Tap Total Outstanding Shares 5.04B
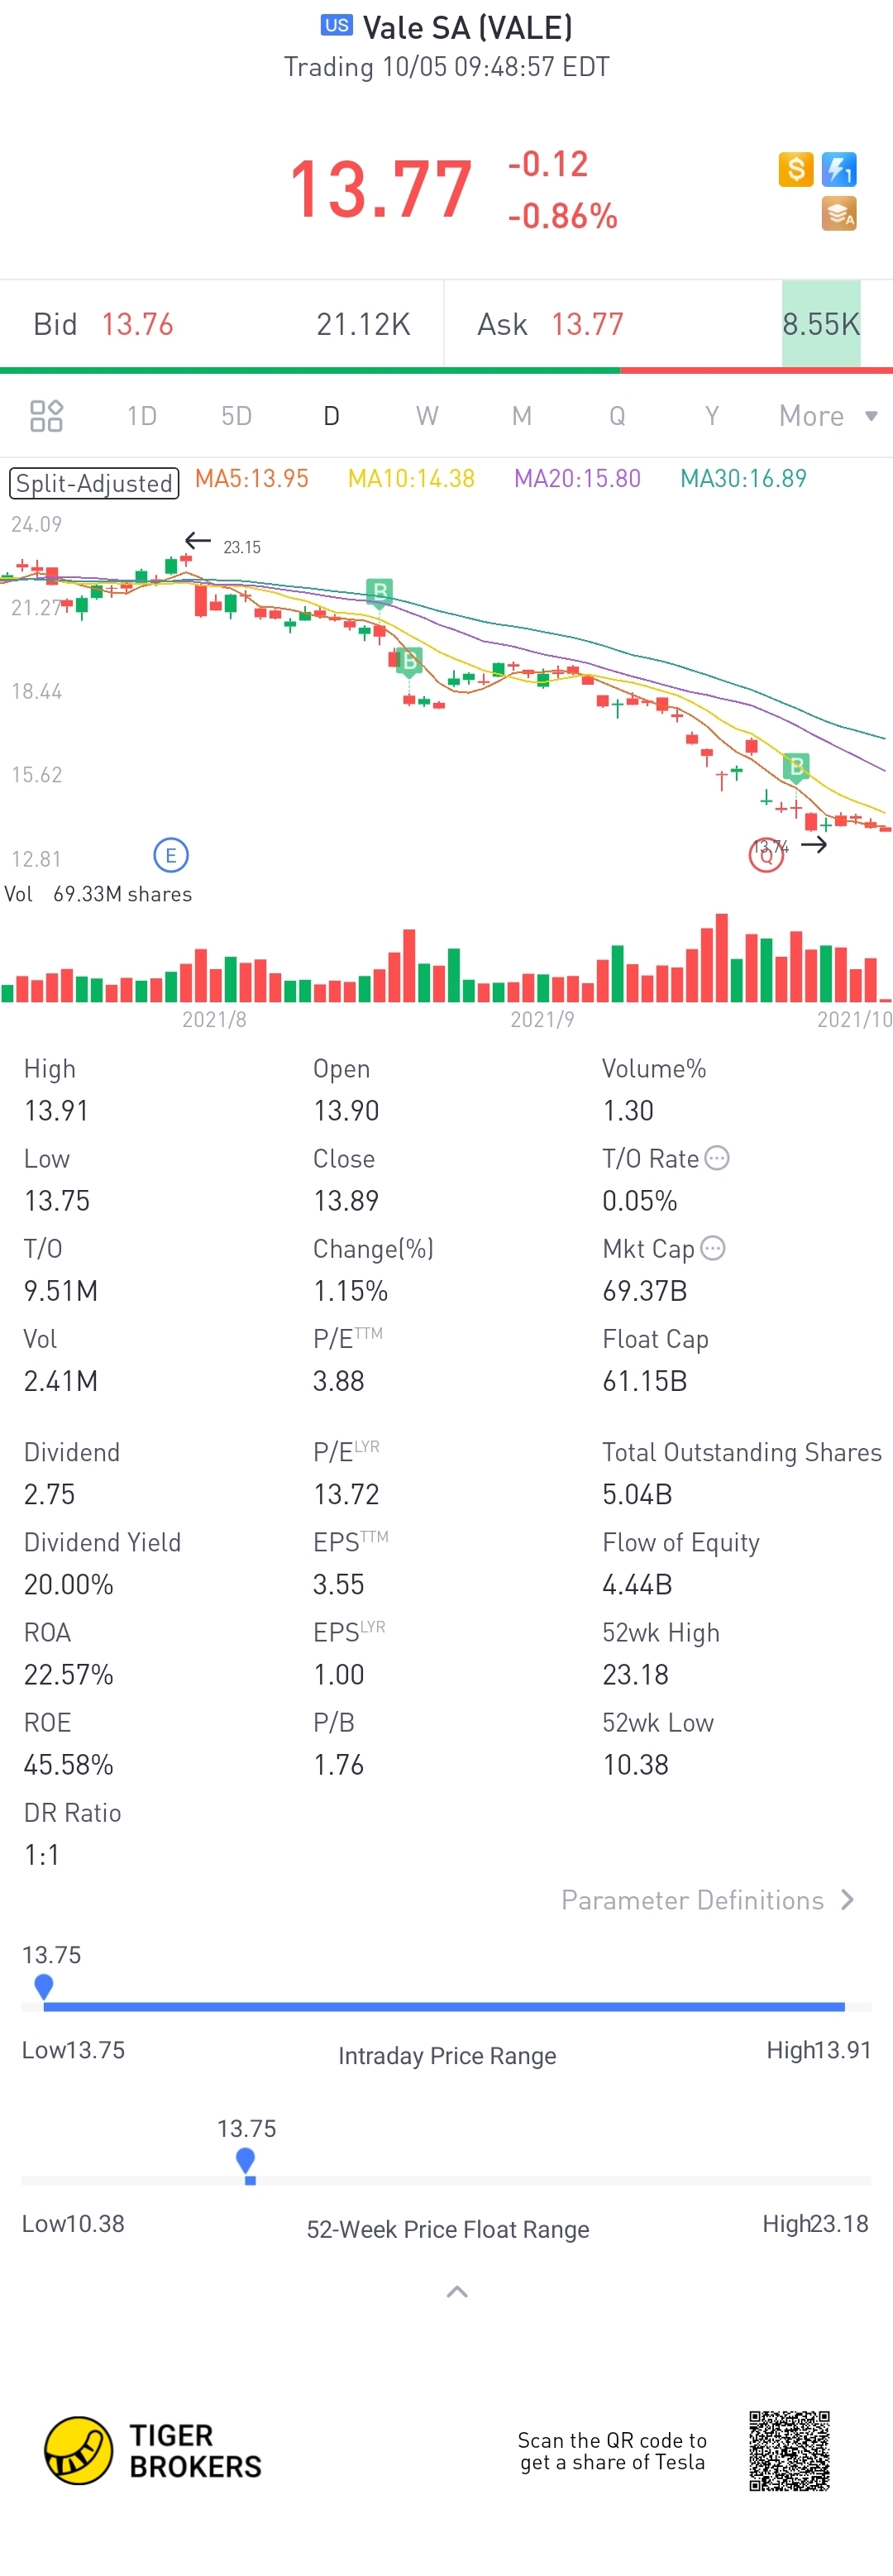Image resolution: width=893 pixels, height=2576 pixels. pos(637,1494)
